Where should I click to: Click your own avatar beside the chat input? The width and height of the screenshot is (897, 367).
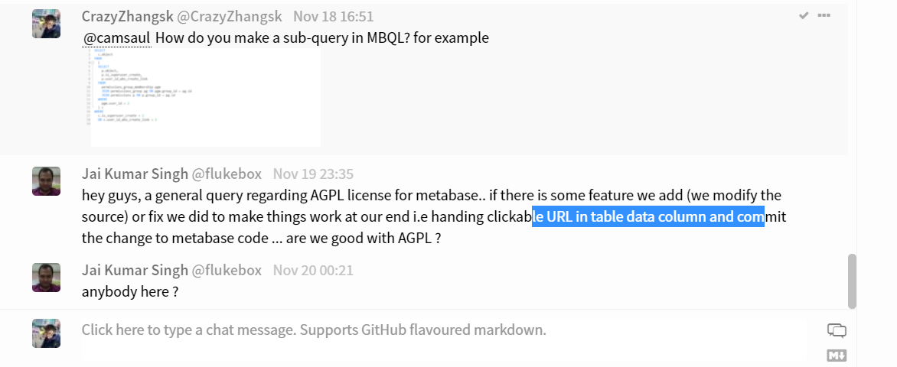click(47, 333)
